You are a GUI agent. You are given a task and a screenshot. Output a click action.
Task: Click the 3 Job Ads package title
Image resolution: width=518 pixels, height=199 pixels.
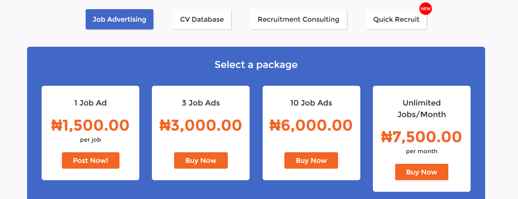(x=201, y=103)
